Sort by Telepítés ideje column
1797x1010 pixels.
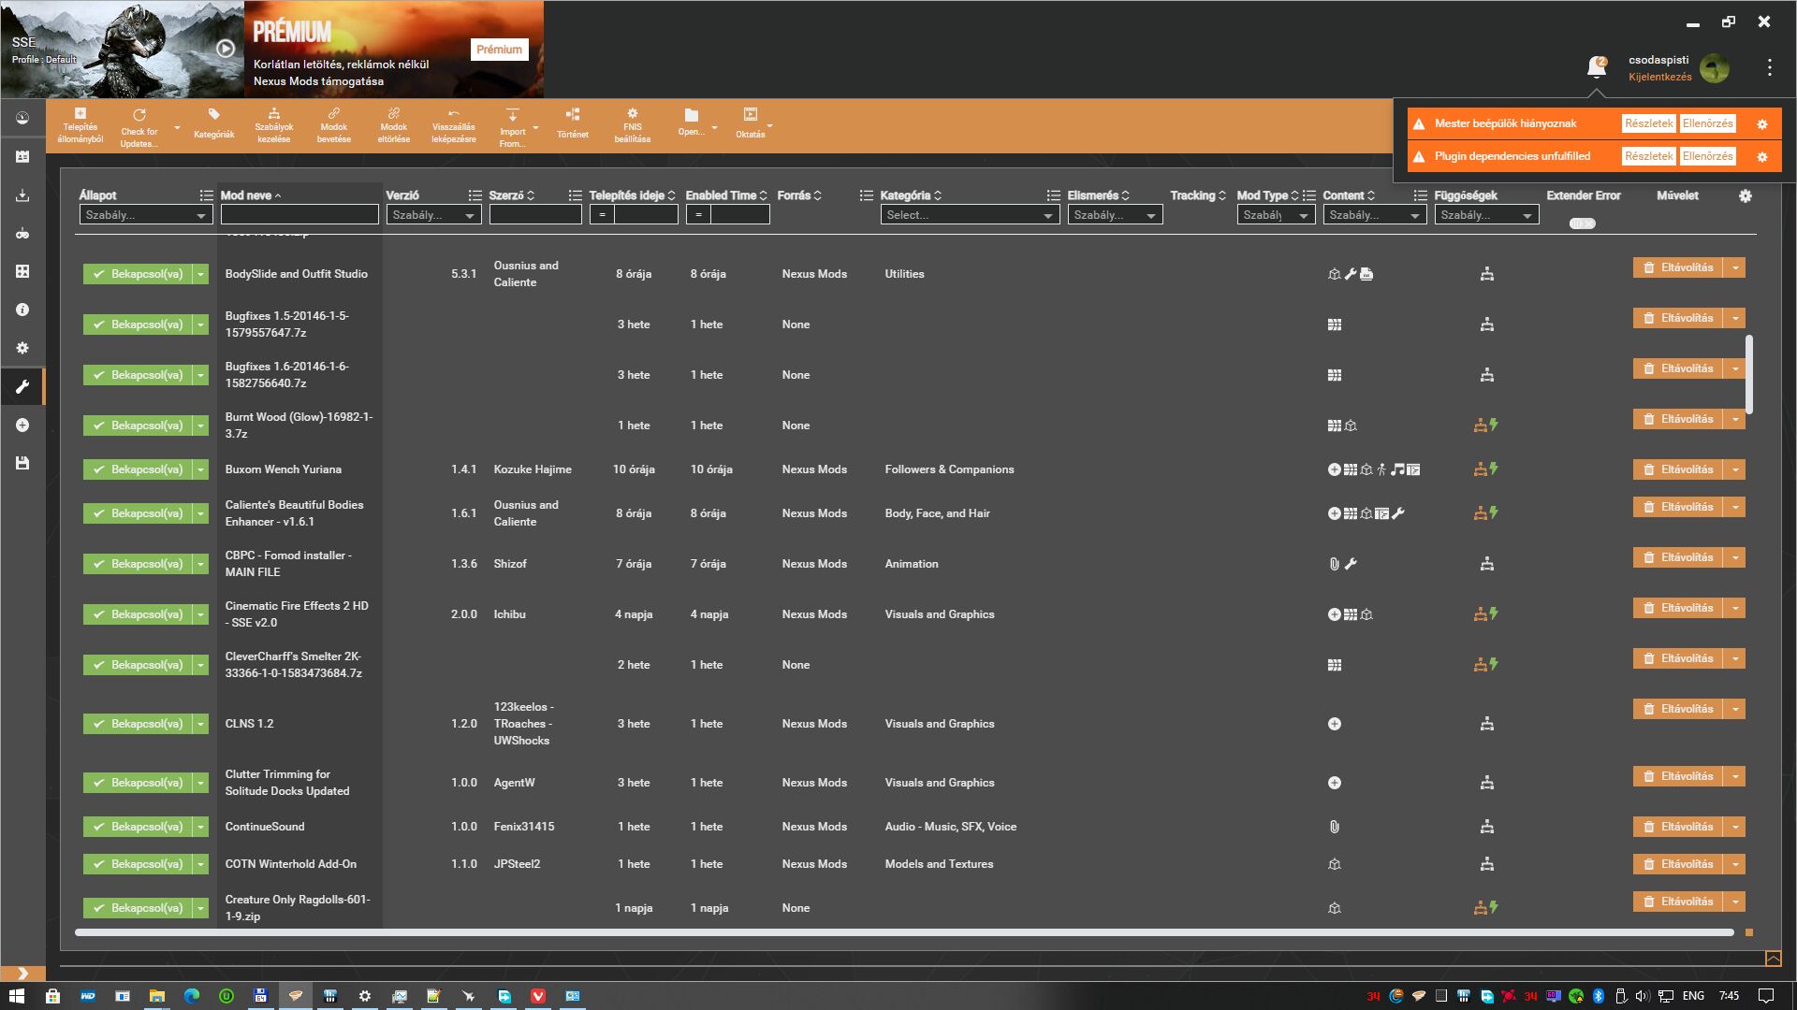click(632, 195)
